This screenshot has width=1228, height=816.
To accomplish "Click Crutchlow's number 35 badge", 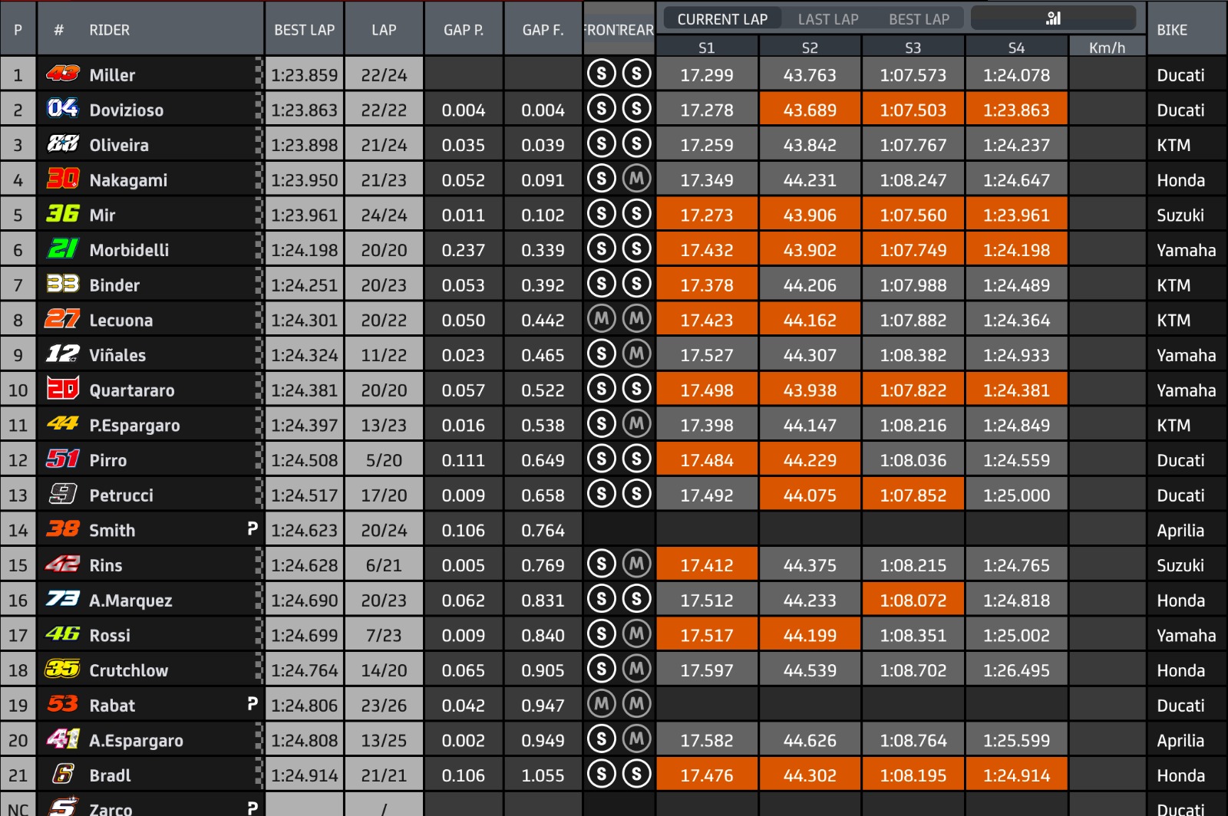I will [x=63, y=669].
